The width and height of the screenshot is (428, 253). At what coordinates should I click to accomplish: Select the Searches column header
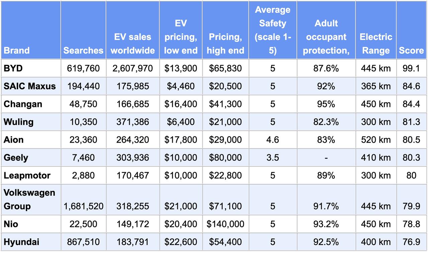pyautogui.click(x=83, y=50)
